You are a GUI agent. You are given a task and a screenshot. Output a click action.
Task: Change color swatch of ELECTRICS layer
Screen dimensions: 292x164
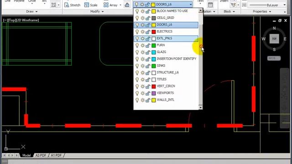point(154,31)
